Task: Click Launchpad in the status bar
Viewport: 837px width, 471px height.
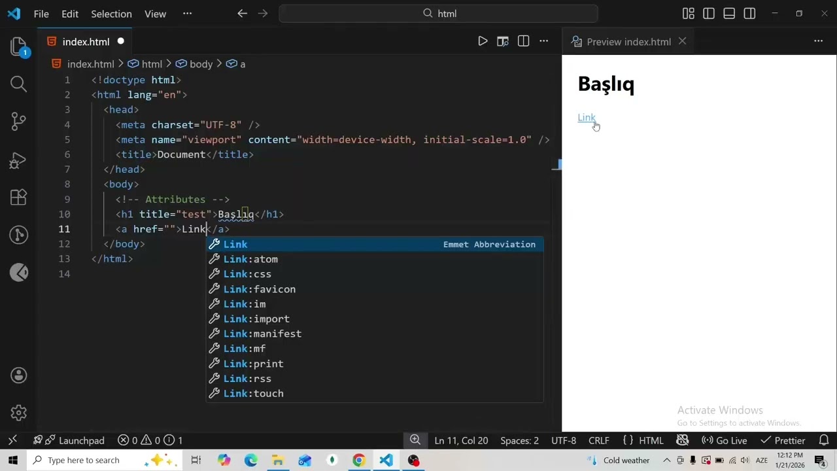Action: click(69, 440)
